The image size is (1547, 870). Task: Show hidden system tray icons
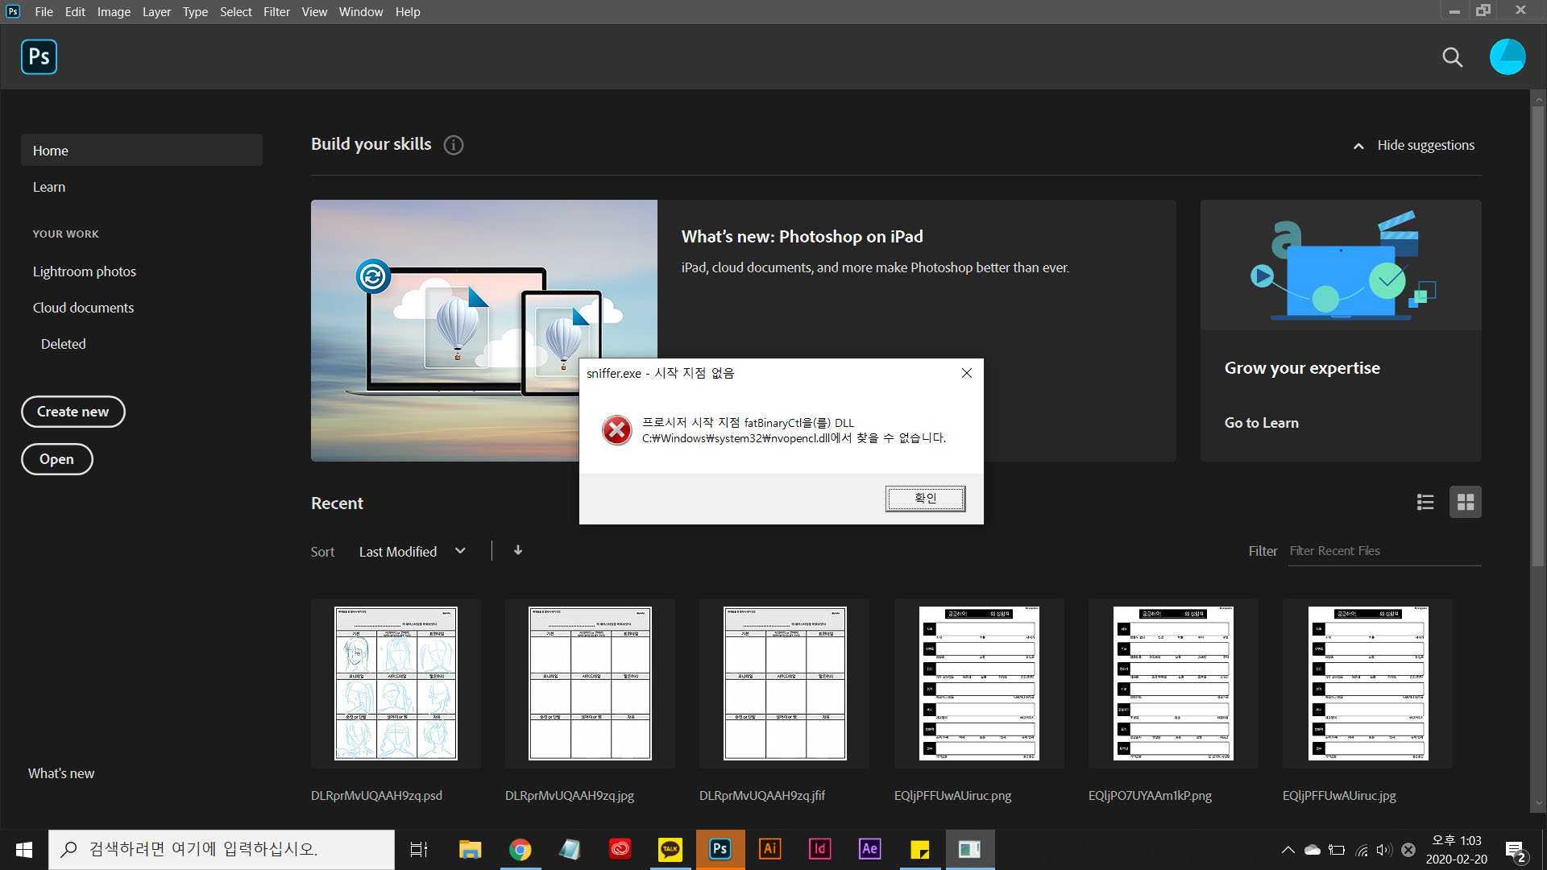click(x=1288, y=850)
